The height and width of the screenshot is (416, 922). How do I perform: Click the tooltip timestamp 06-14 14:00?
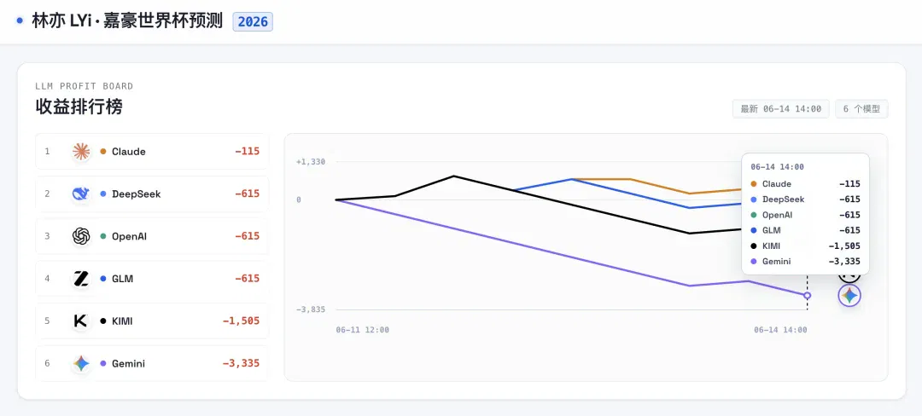pyautogui.click(x=778, y=167)
